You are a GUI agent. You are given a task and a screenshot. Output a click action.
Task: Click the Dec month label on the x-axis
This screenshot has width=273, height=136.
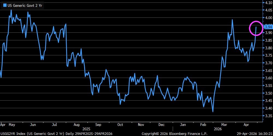(162, 125)
